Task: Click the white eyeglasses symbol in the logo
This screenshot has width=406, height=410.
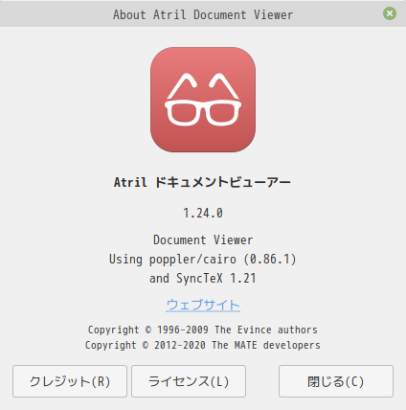Action: [203, 100]
